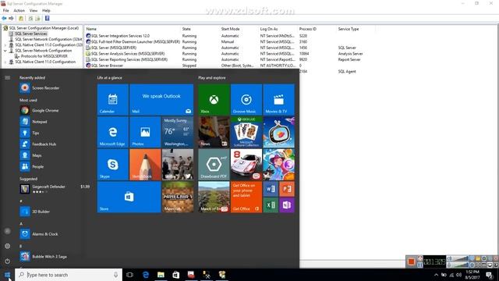Open the Movies & TV tile
The image size is (499, 281).
point(279,99)
